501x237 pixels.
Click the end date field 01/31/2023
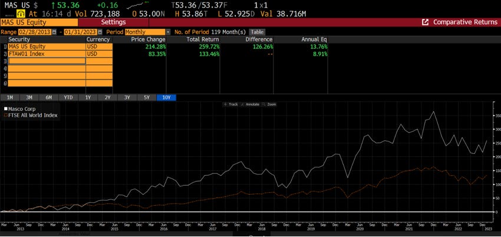click(81, 32)
